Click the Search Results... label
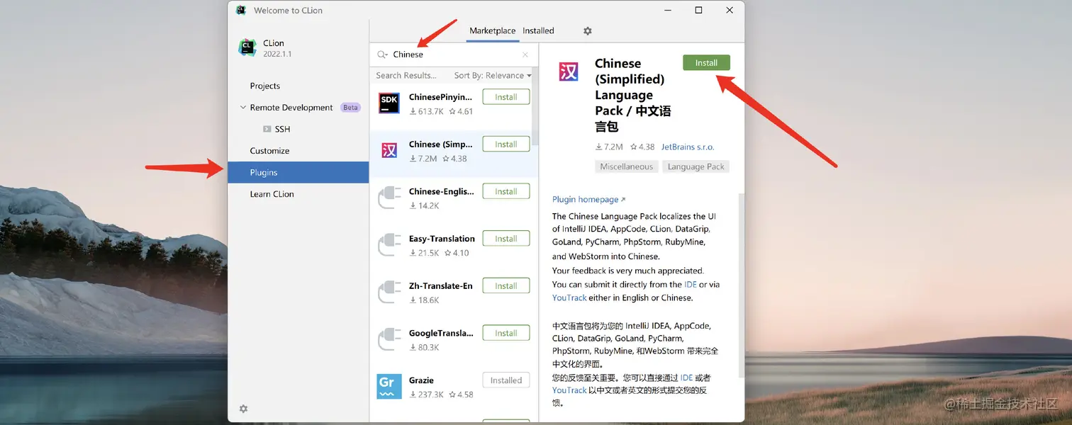The height and width of the screenshot is (425, 1072). [406, 76]
